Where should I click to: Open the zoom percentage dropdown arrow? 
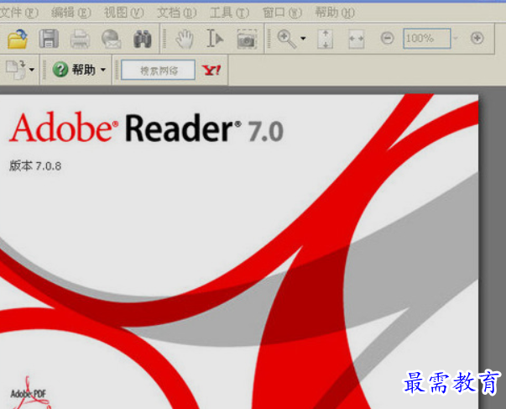(456, 39)
